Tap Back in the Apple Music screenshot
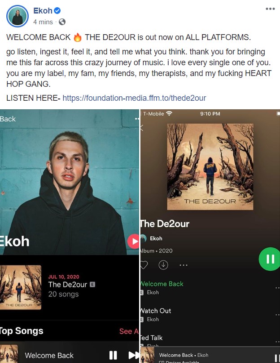This screenshot has width=280, height=363. point(8,119)
